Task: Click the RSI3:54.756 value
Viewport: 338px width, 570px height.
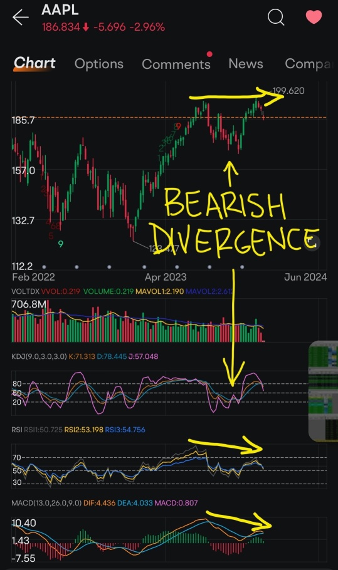Action: pyautogui.click(x=125, y=430)
